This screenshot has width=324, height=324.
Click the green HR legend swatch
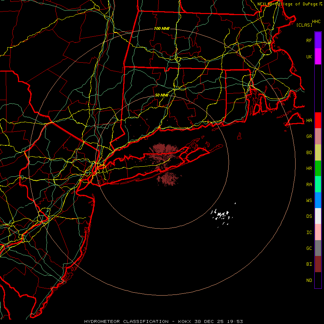318,168
